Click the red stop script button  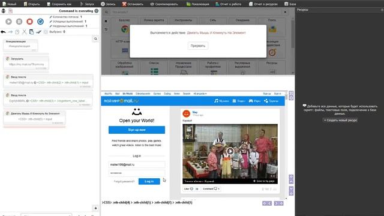pos(29,22)
